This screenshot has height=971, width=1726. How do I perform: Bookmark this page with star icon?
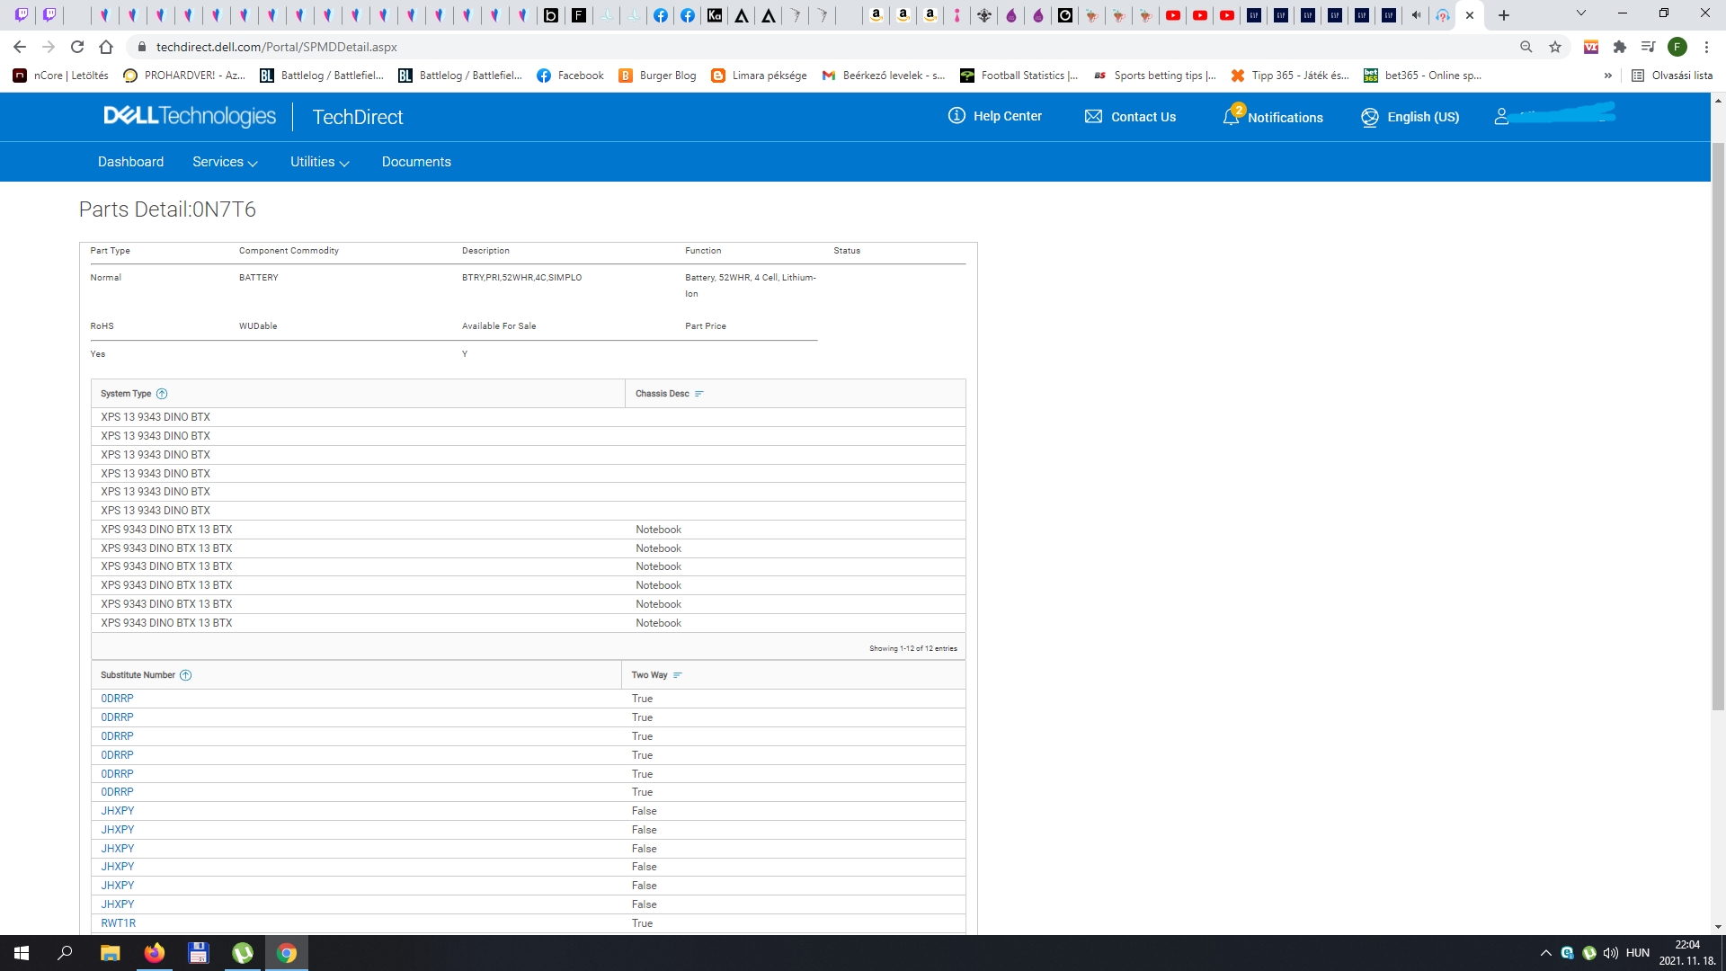[1555, 47]
